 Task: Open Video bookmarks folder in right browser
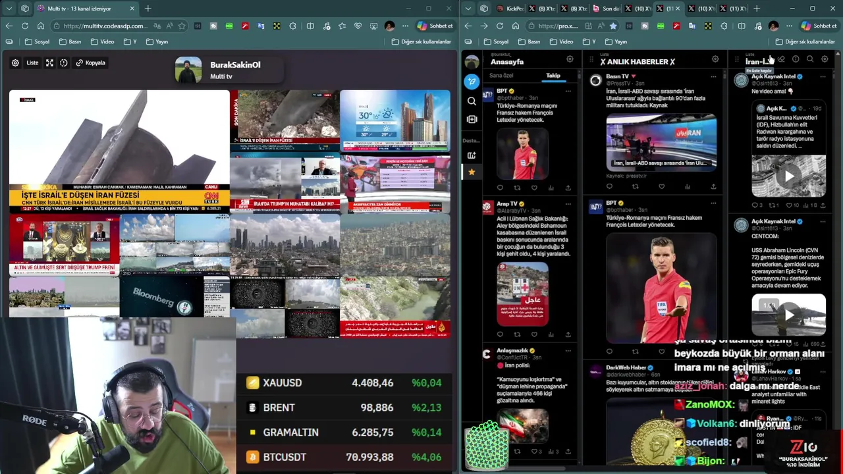[x=560, y=41]
